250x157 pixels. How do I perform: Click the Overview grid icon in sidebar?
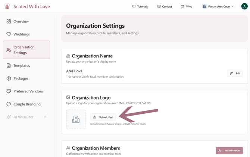[9, 21]
